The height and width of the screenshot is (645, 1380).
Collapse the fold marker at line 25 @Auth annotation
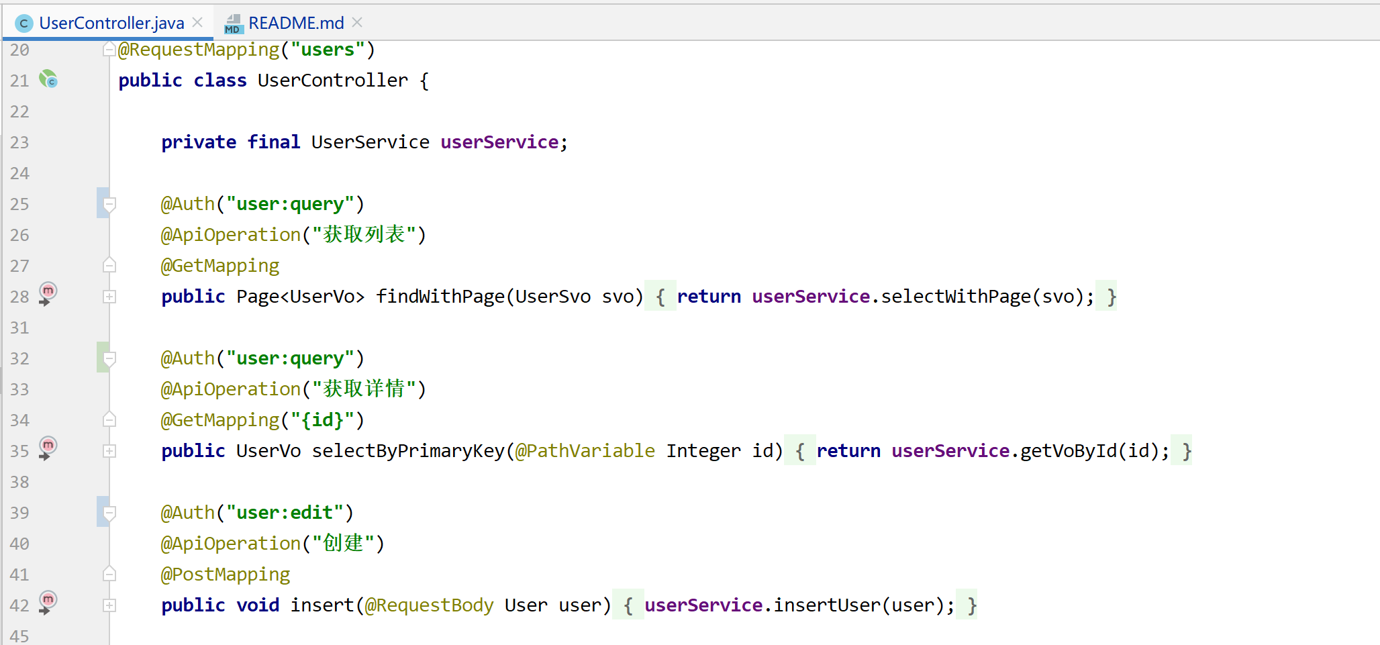109,204
